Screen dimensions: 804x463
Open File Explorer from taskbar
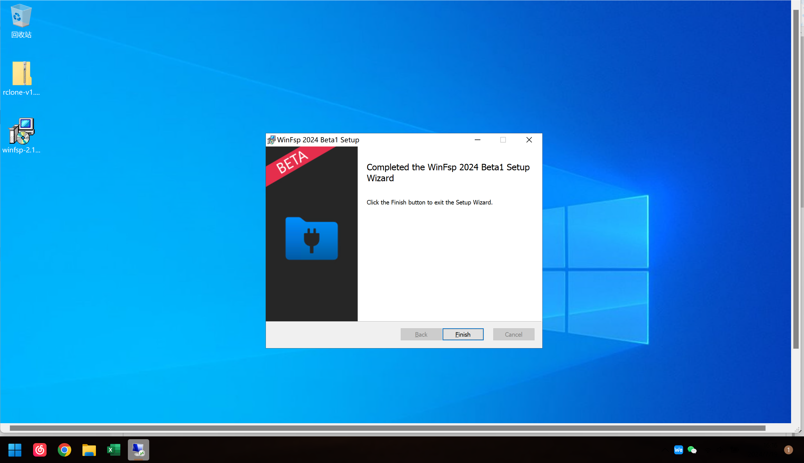pyautogui.click(x=89, y=450)
